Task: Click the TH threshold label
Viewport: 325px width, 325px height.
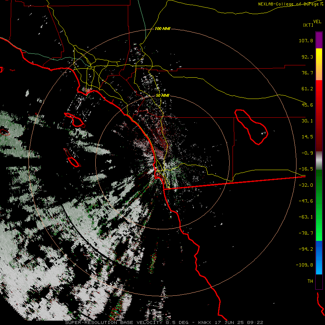Action: [x=310, y=281]
